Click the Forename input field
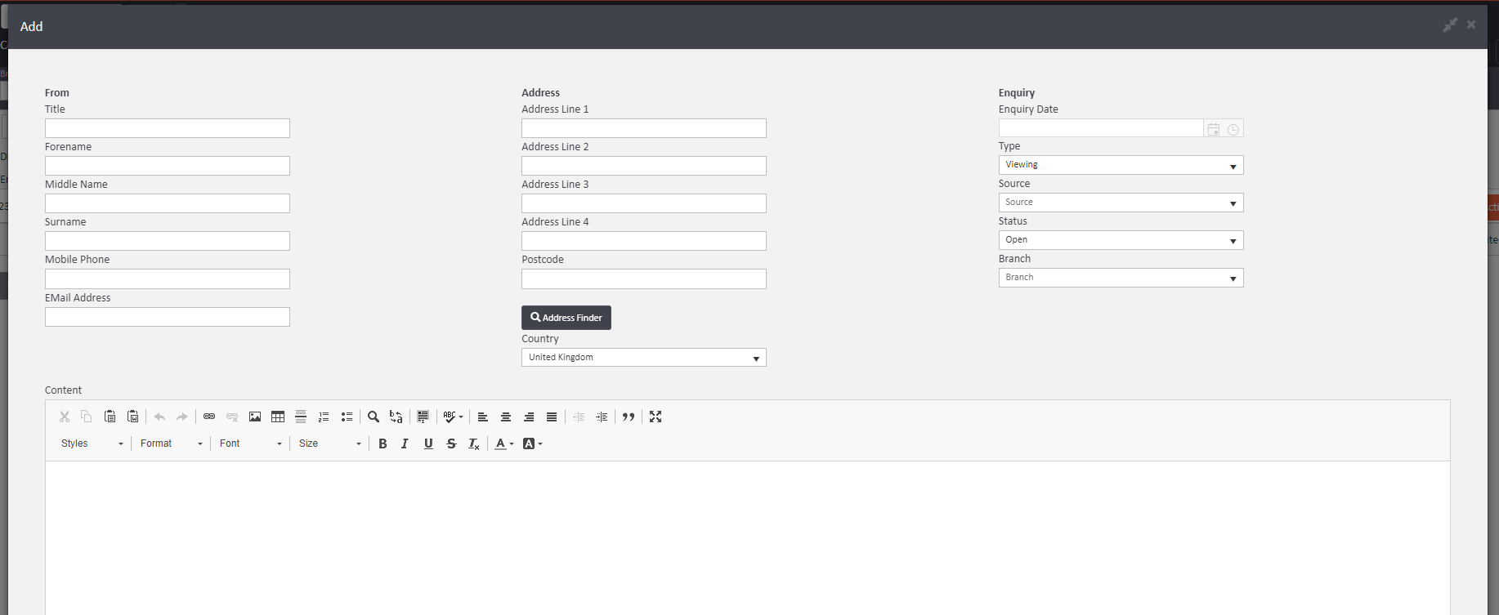 pyautogui.click(x=168, y=166)
